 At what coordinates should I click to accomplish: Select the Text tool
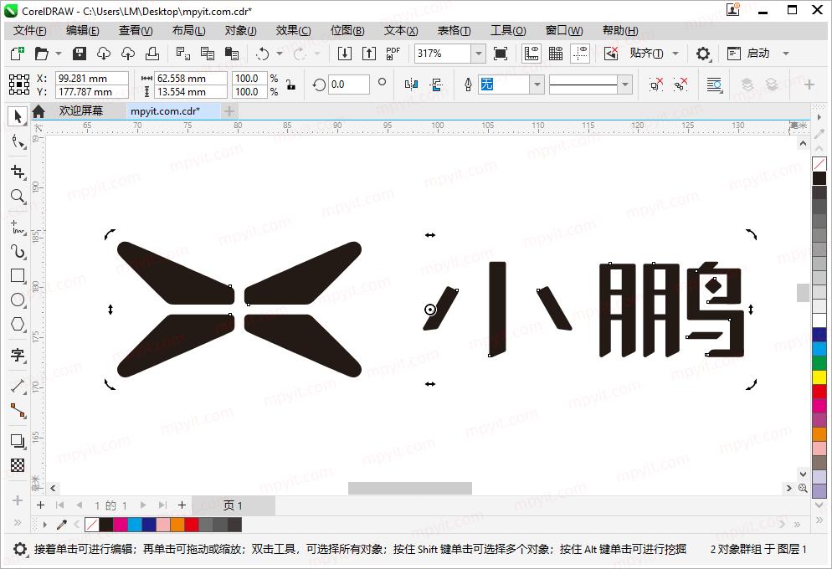coord(18,356)
